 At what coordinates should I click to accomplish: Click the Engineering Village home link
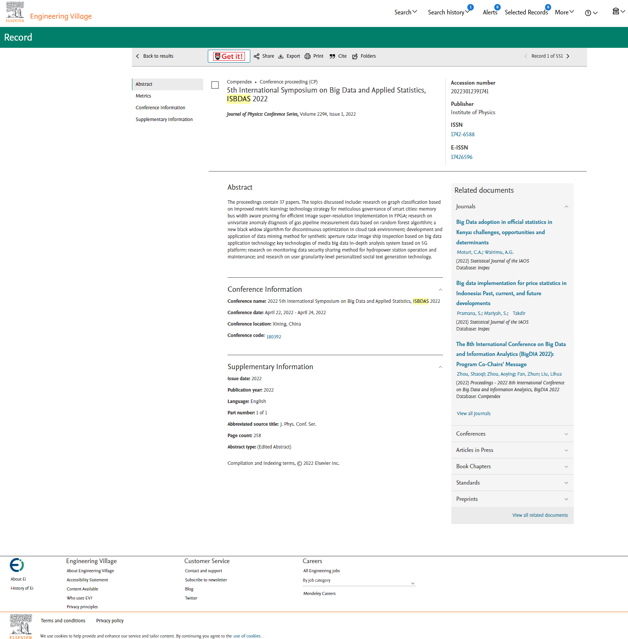(61, 16)
